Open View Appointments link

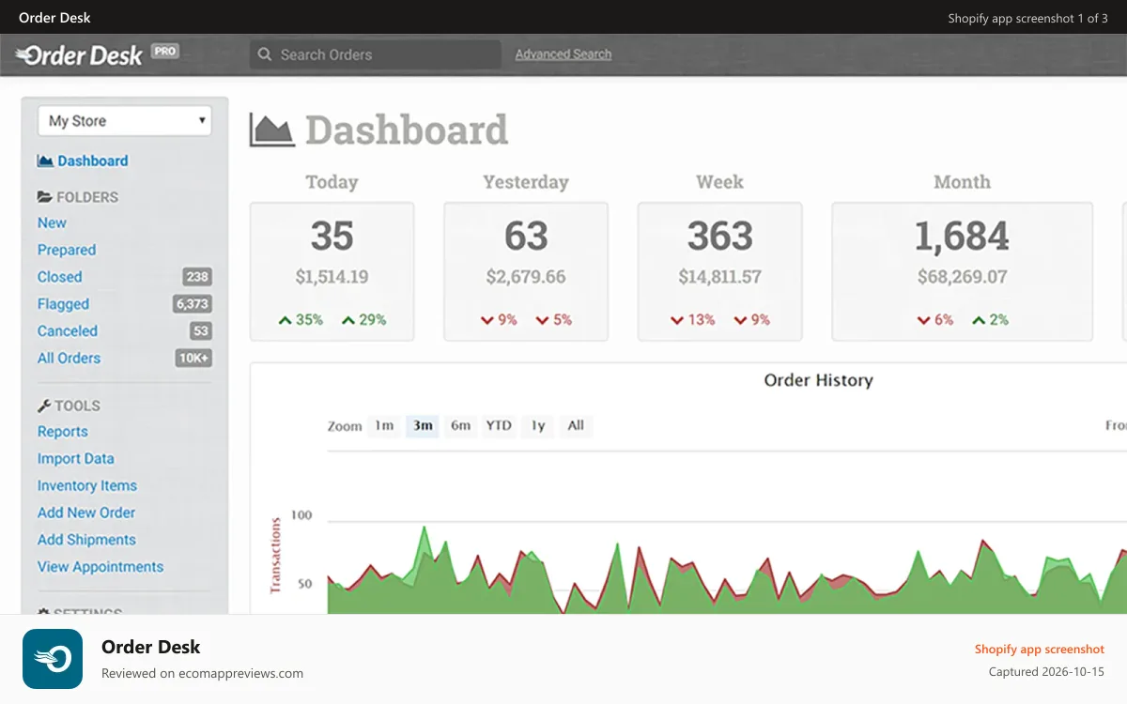(x=100, y=567)
